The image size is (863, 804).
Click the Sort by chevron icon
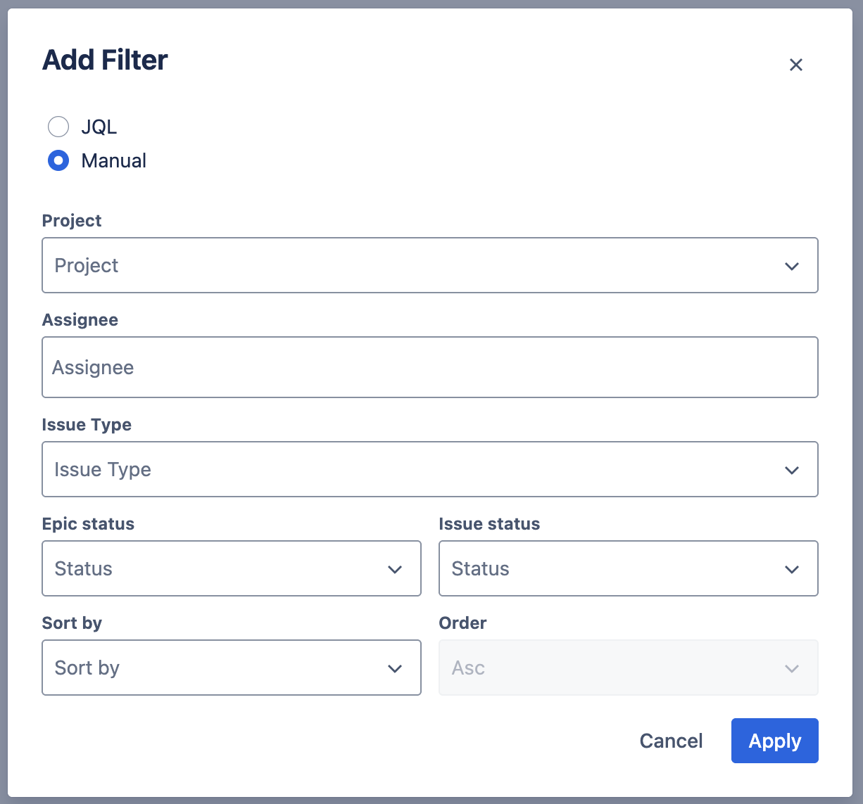[395, 668]
